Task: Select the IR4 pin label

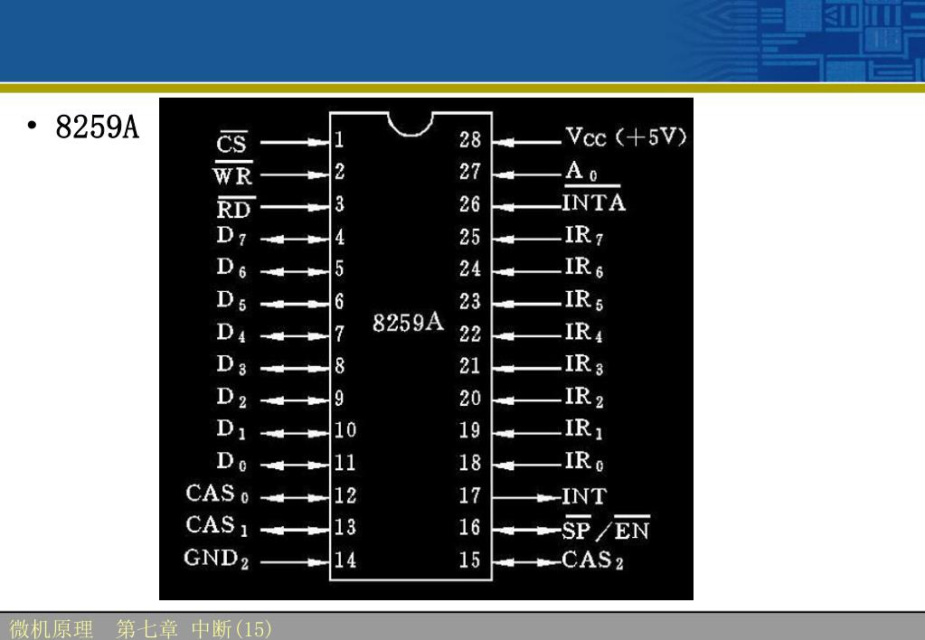Action: pyautogui.click(x=584, y=333)
